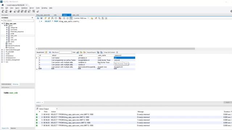Screen dimensions: 232x130
Task: Expand the categories table node
Action: (x=7, y=27)
